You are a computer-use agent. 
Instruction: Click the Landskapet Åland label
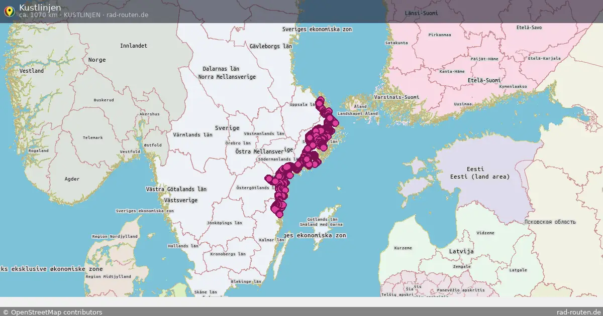pos(358,114)
